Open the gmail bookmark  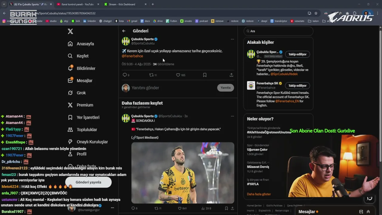[x=132, y=21]
